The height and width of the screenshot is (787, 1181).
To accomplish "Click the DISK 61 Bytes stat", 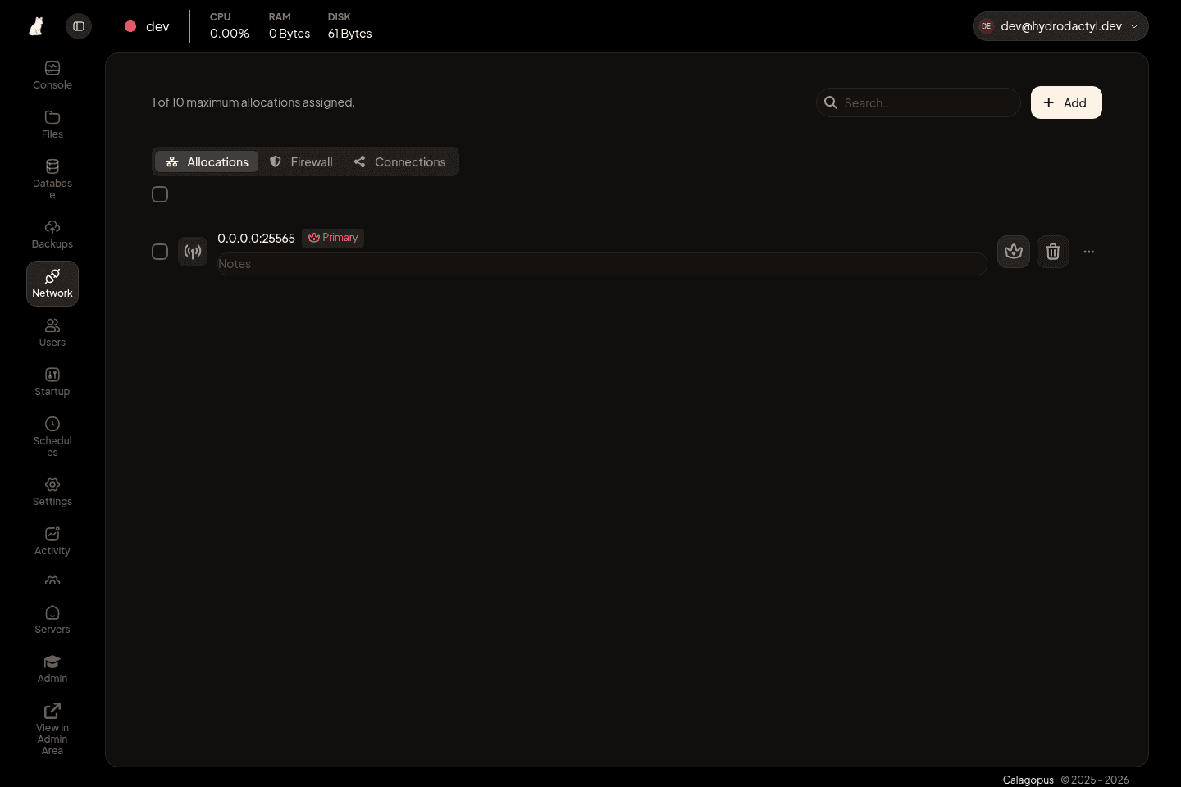I will tap(349, 26).
